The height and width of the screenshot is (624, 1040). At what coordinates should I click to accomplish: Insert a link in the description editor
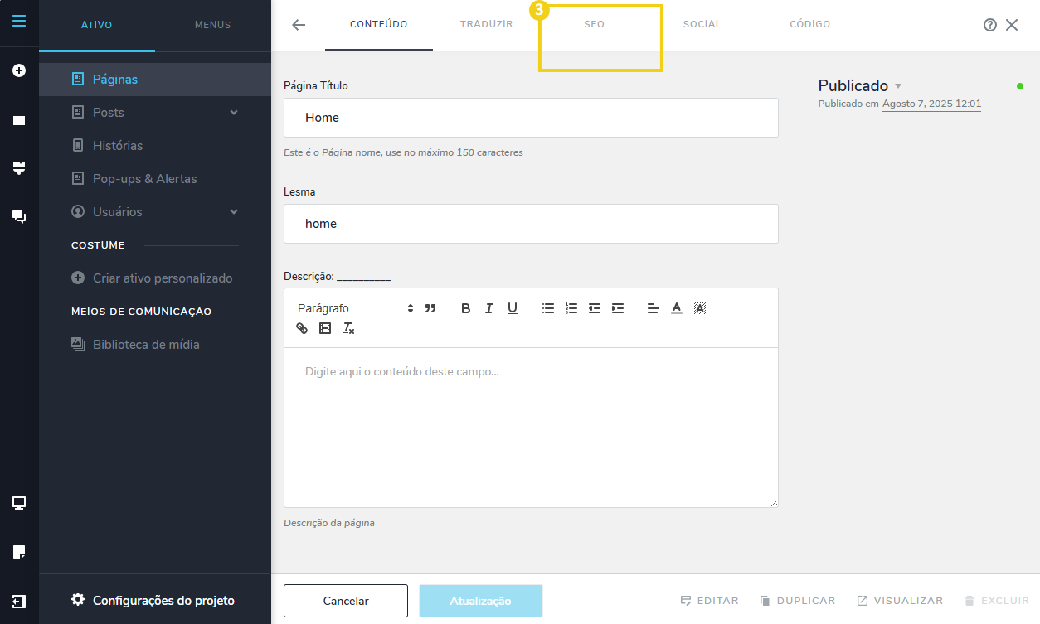coord(302,328)
